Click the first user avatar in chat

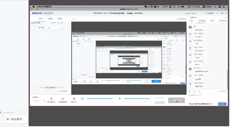pos(190,27)
